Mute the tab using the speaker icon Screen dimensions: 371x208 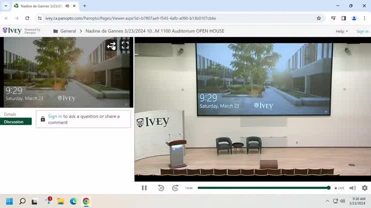click(x=67, y=6)
